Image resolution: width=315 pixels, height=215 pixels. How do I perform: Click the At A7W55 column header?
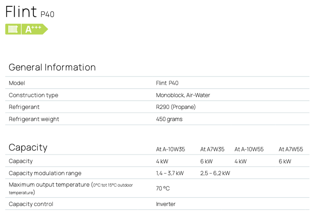pos(291,149)
